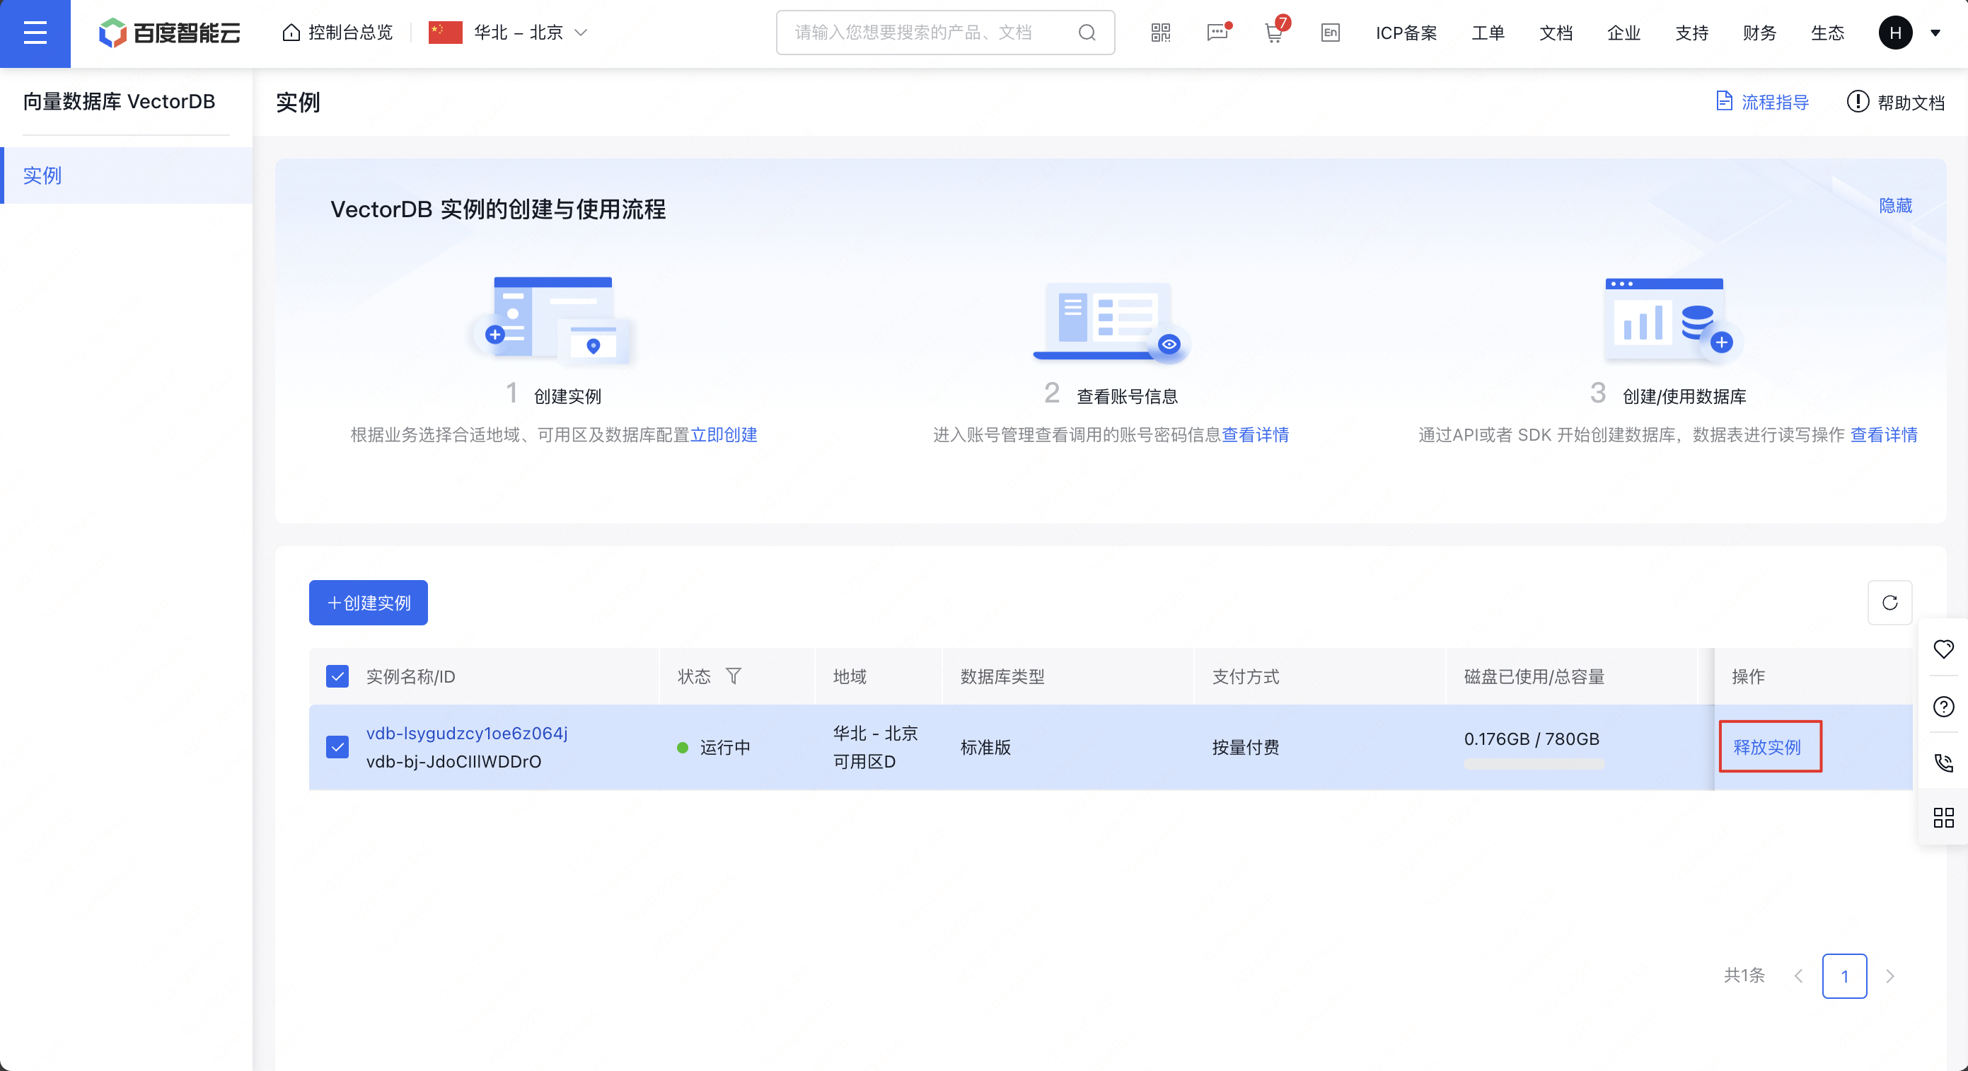Image resolution: width=1968 pixels, height=1071 pixels.
Task: Click instance ID vdb-bj-JdoCIIlWDDrO
Action: (x=454, y=762)
